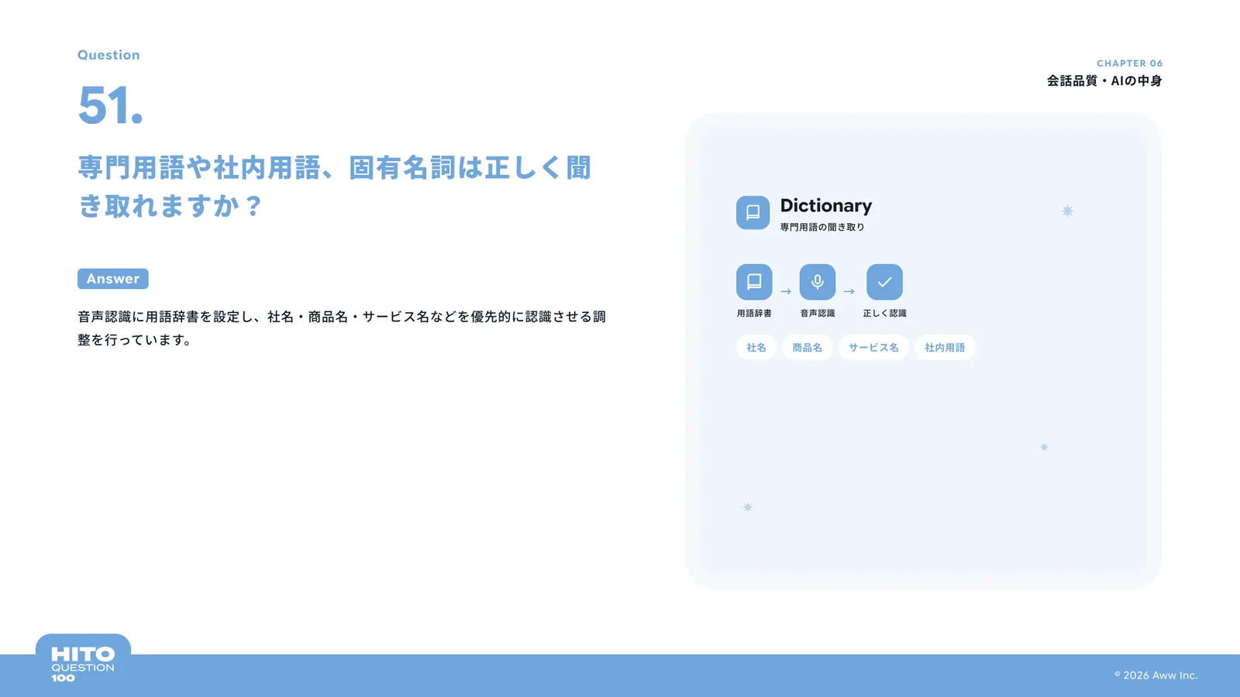Click the Dictionary heading text
Screen dimensions: 1240x697
click(x=826, y=206)
